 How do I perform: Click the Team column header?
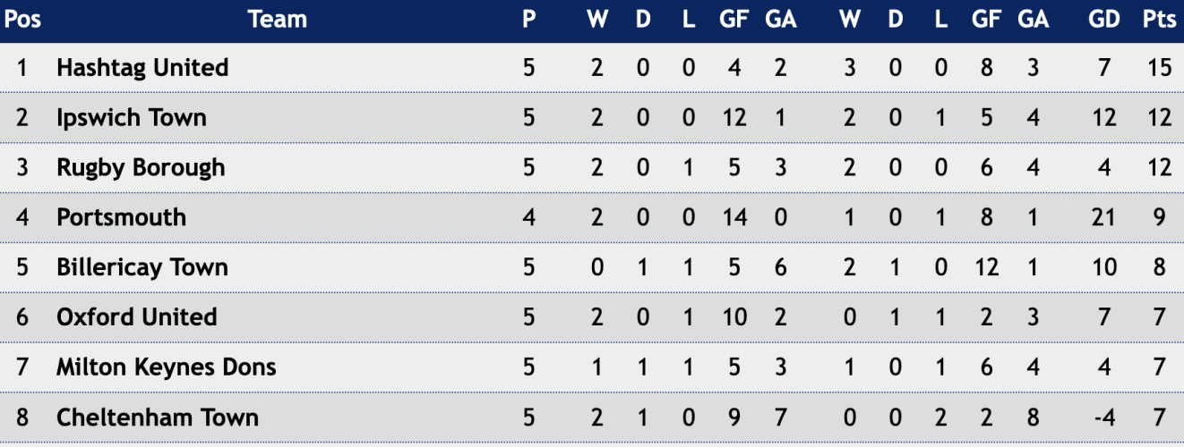pos(278,19)
